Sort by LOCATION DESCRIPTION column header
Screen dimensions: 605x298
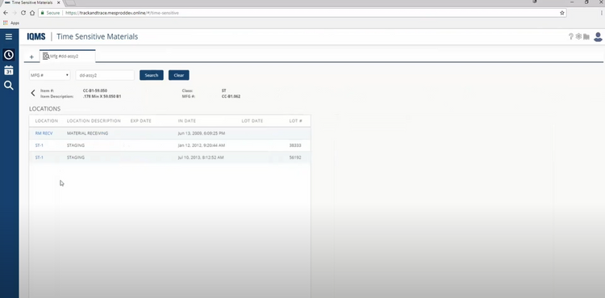pos(94,121)
